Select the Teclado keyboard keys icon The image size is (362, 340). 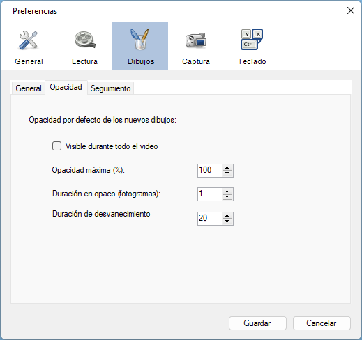252,40
